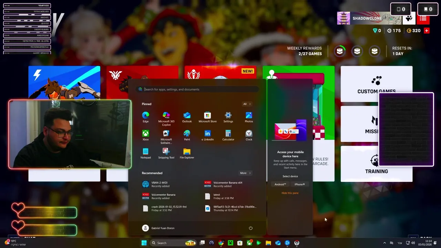Click the network icon in system tray

pyautogui.click(x=408, y=243)
